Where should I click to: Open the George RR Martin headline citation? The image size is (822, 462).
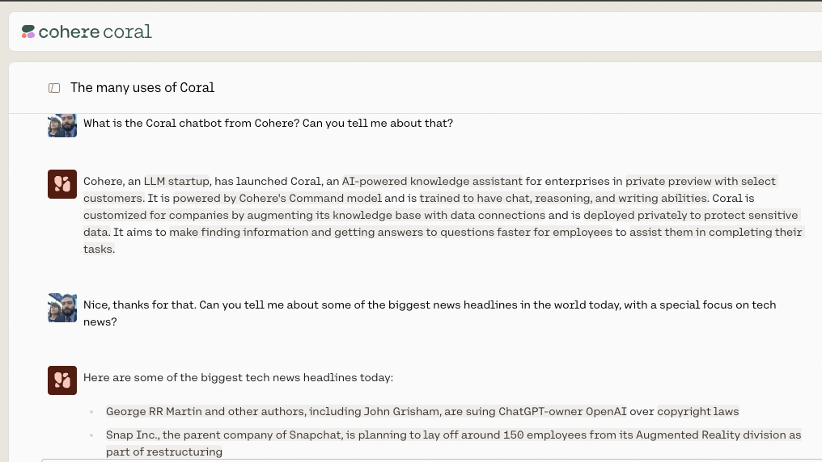pyautogui.click(x=379, y=411)
